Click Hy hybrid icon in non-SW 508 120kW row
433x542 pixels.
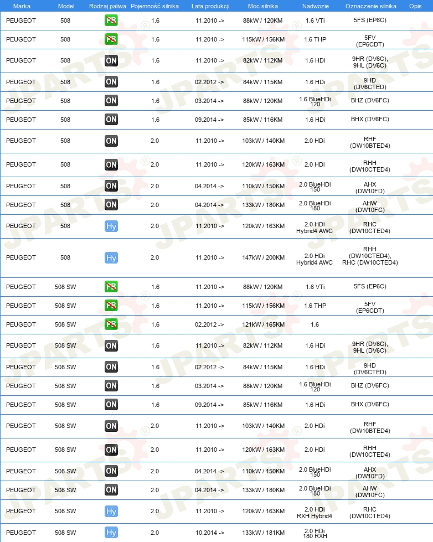click(111, 226)
